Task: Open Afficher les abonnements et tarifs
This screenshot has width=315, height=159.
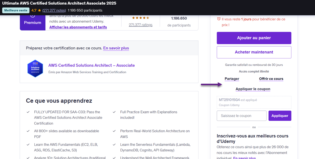Action: (78, 27)
